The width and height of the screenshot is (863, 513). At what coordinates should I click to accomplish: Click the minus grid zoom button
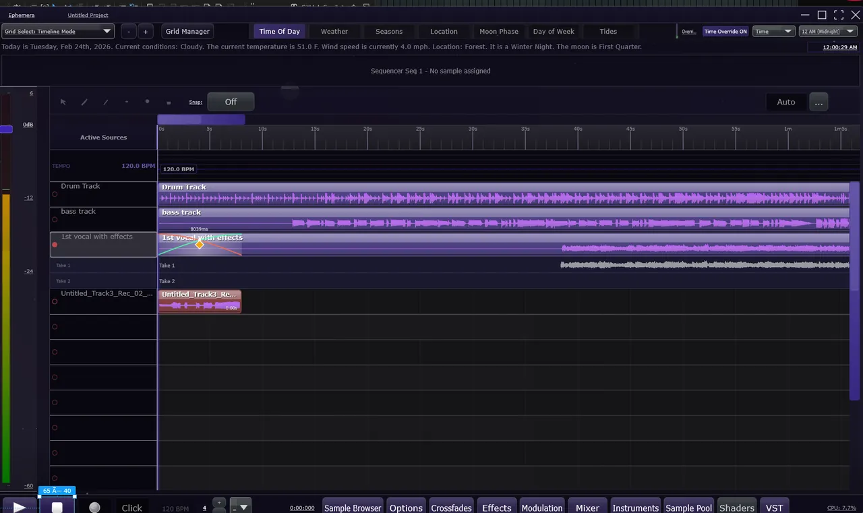point(128,32)
